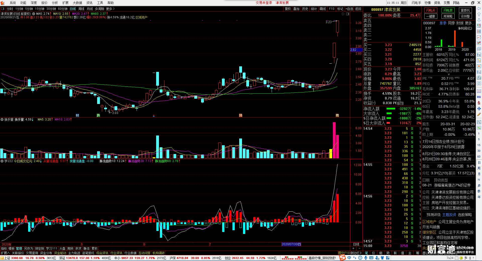Click the back arrow icon in right sidebar
482x261 pixels.
[479, 9]
